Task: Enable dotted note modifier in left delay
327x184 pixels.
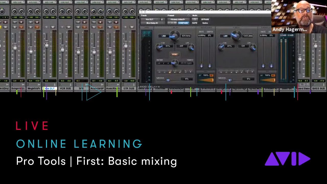Action: [x=191, y=72]
